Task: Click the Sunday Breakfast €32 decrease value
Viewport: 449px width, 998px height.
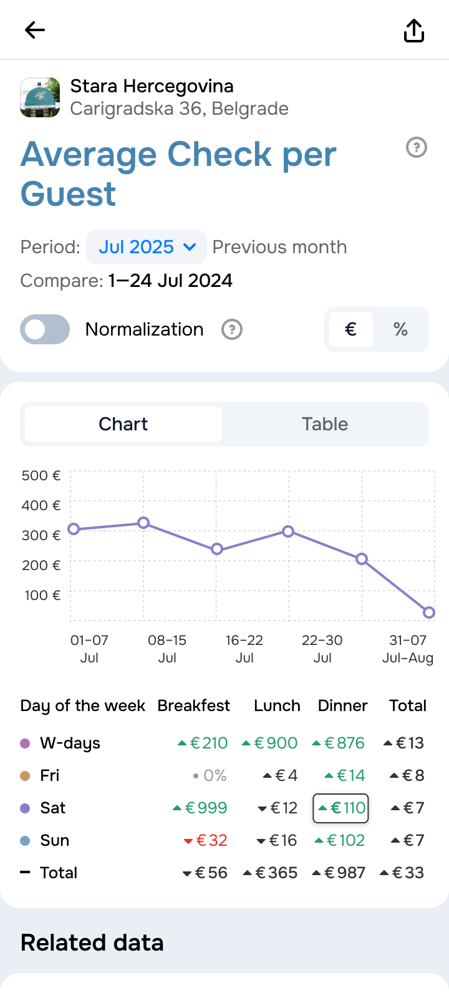Action: point(206,841)
